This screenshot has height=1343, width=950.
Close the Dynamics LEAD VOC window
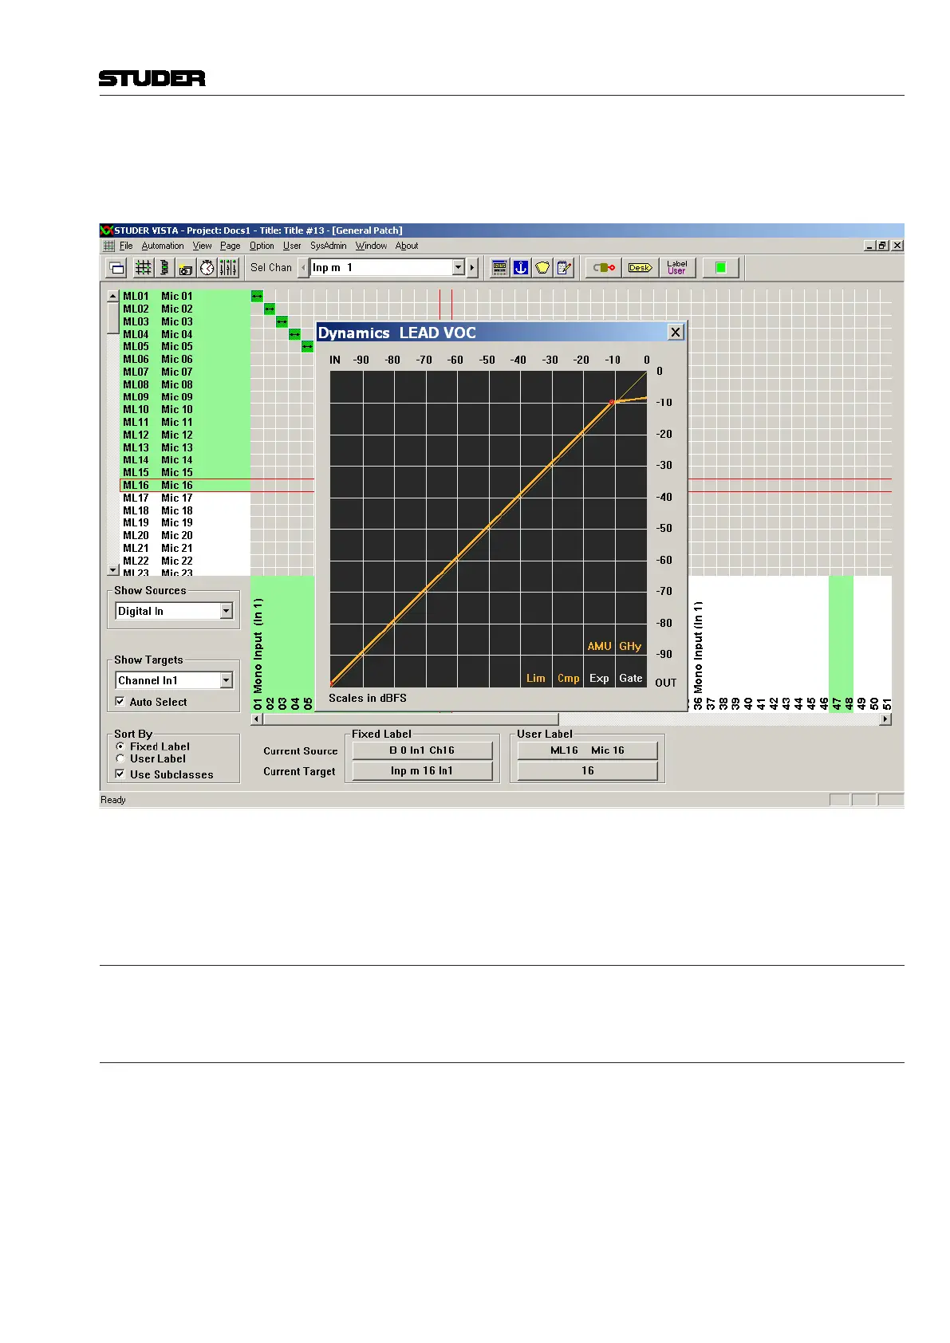click(x=676, y=333)
